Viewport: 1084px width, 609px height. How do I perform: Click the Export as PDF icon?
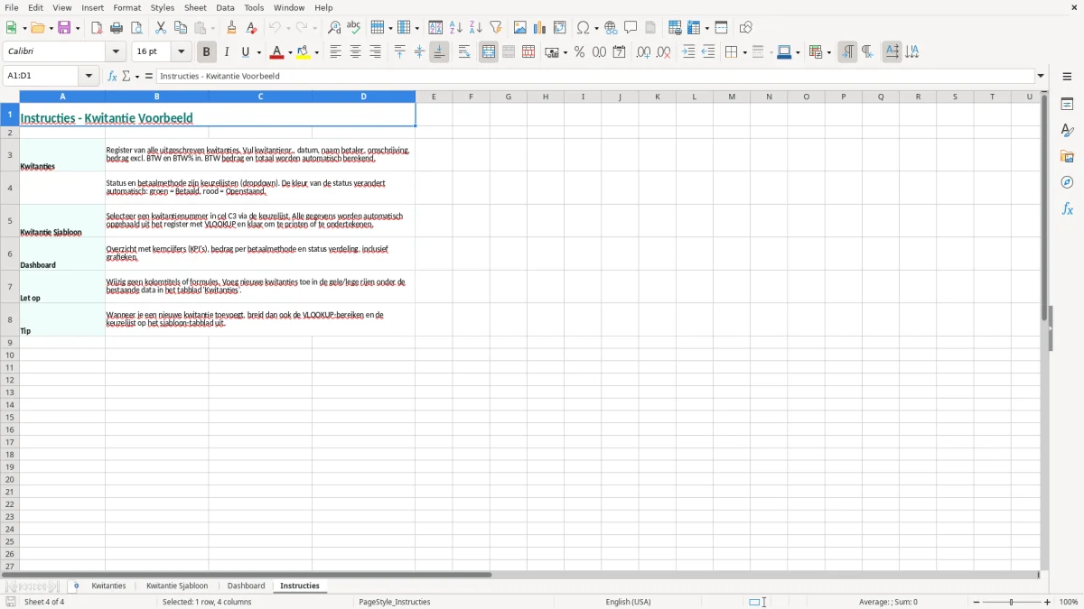click(x=97, y=28)
